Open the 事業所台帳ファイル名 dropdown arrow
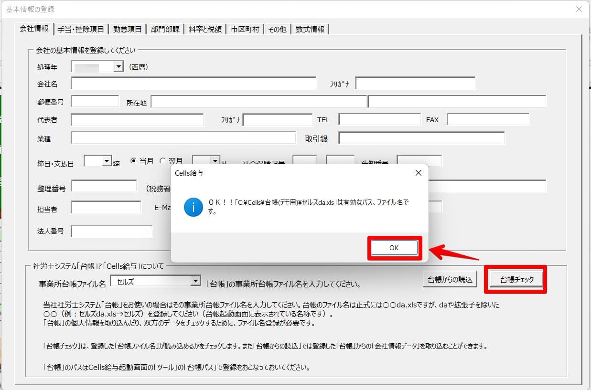This screenshot has width=591, height=390. click(x=195, y=281)
